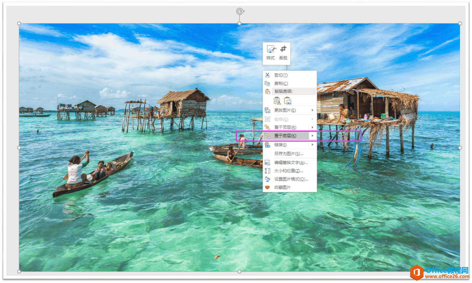472x283 pixels.
Task: Click the 样式 (Style) icon in mini toolbar
Action: click(x=270, y=53)
